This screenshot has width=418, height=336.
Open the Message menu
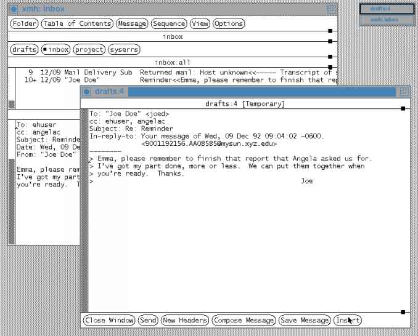tap(132, 23)
